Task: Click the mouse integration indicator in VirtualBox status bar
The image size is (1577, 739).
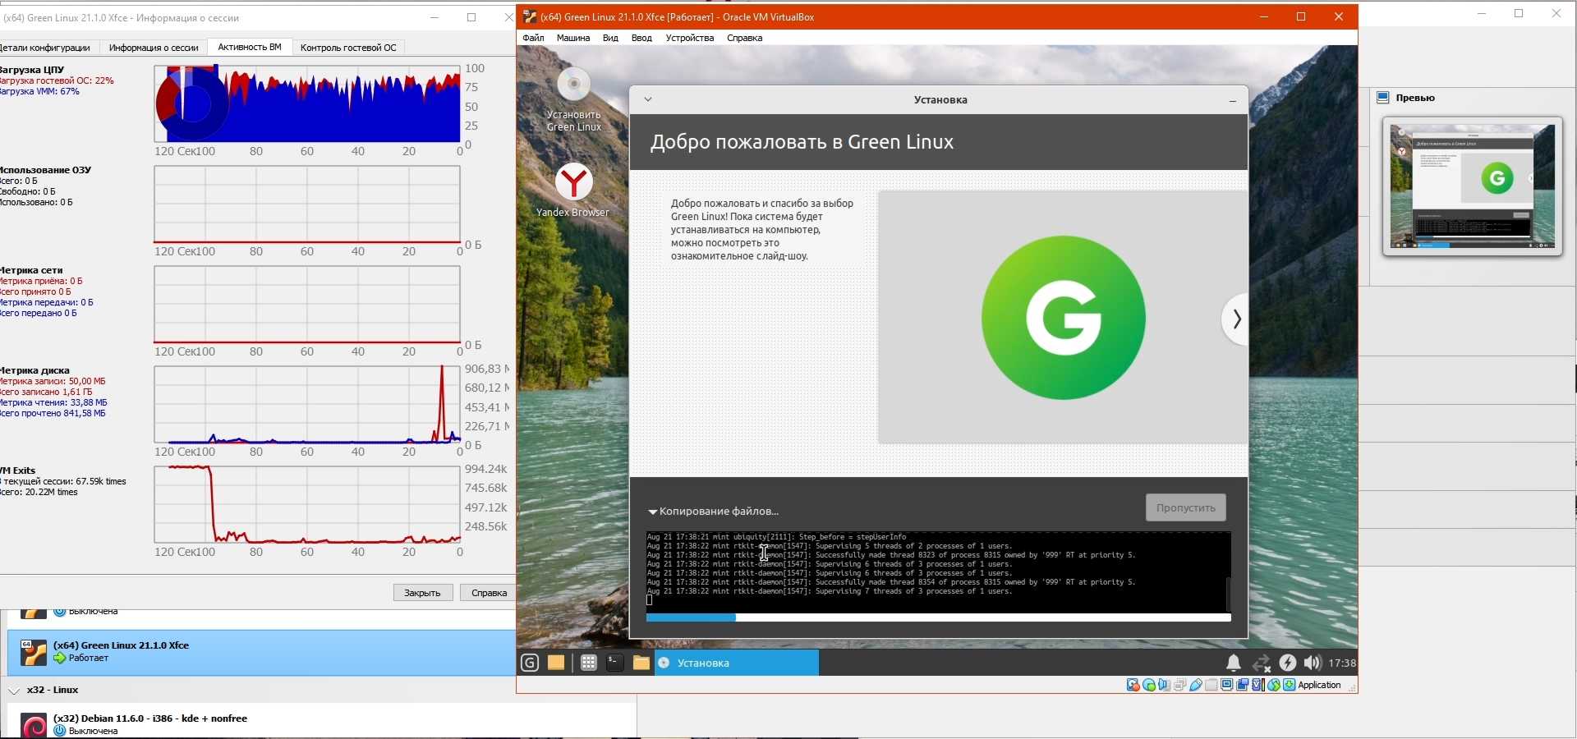Action: pyautogui.click(x=1274, y=685)
